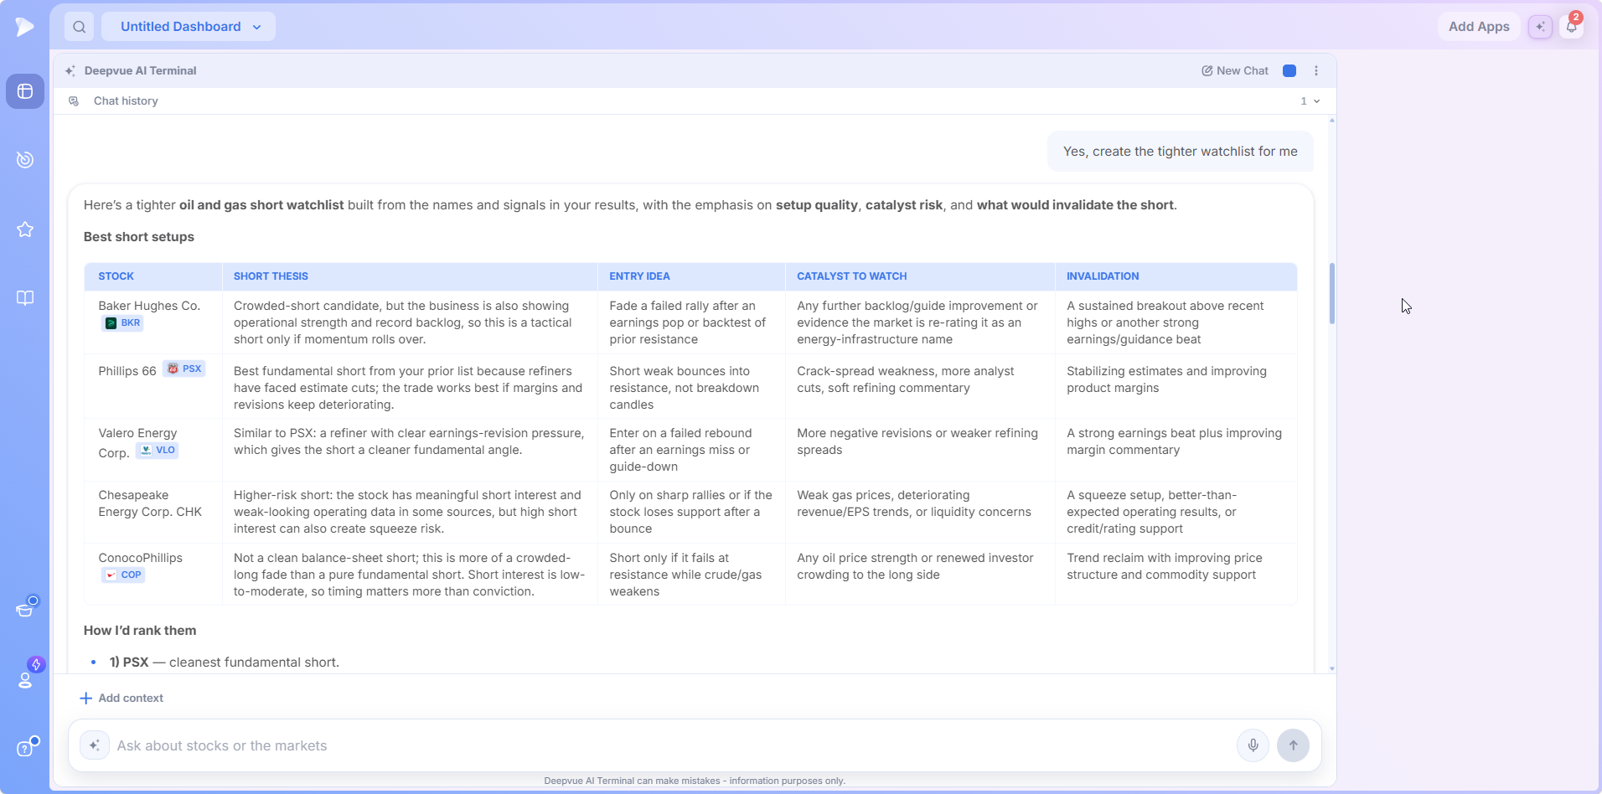
Task: Click the Add Apps button
Action: [1479, 27]
